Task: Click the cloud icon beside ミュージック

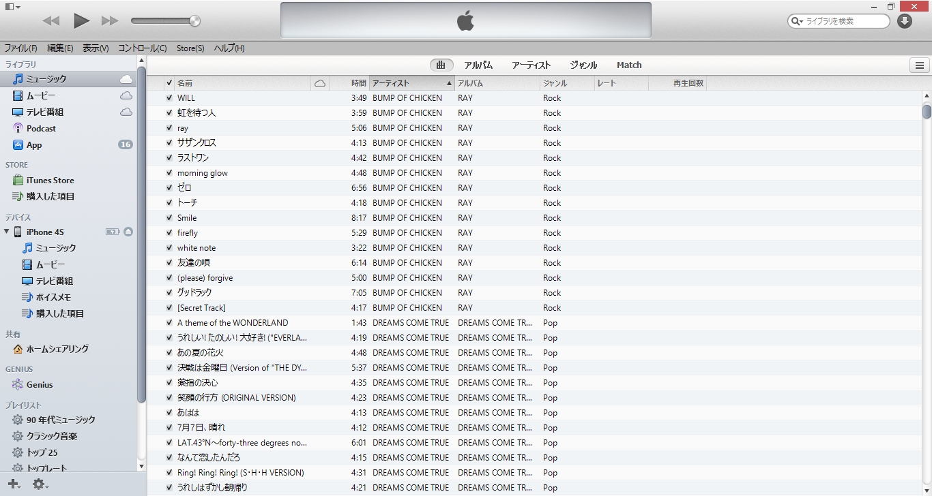Action: coord(126,79)
